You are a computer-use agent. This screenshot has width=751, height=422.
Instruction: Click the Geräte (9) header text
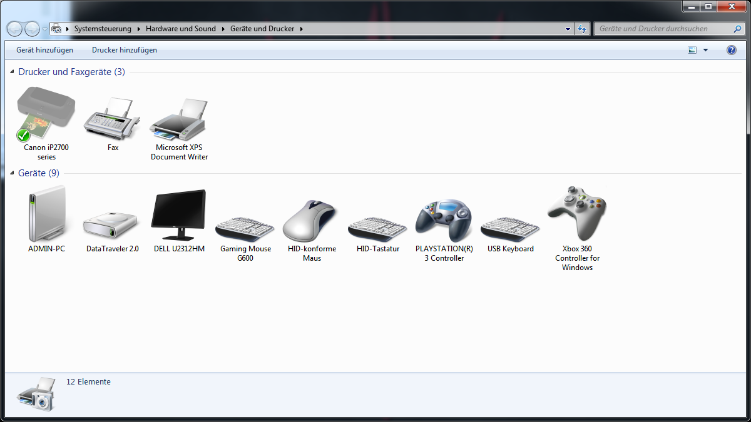click(39, 173)
